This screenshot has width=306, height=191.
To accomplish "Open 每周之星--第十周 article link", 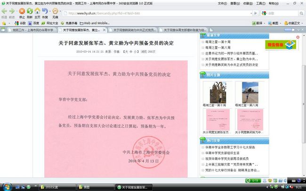I will click(x=218, y=42).
